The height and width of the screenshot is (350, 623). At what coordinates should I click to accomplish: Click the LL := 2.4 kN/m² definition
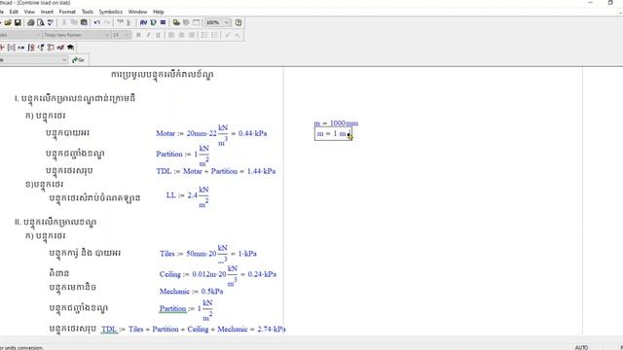coord(188,196)
